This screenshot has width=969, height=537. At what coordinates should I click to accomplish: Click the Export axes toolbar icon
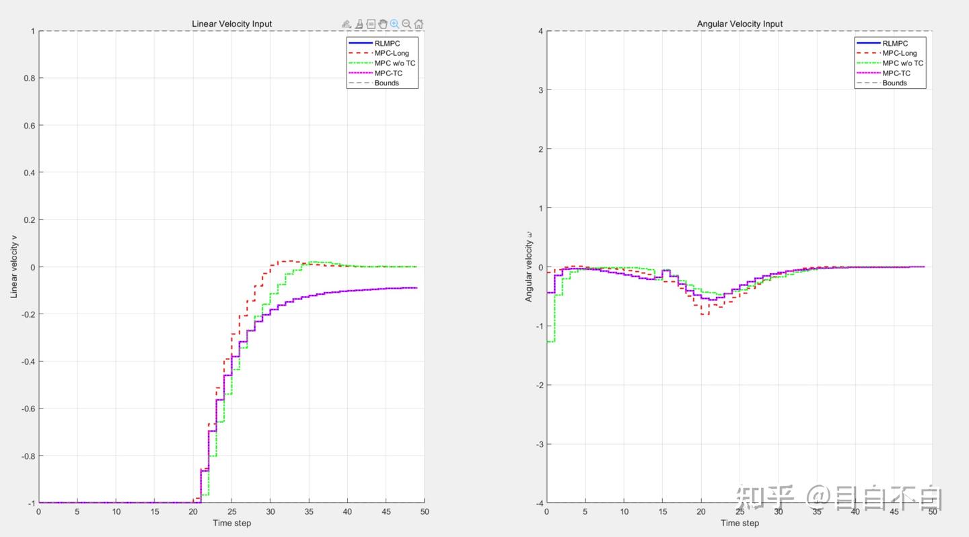coord(347,24)
